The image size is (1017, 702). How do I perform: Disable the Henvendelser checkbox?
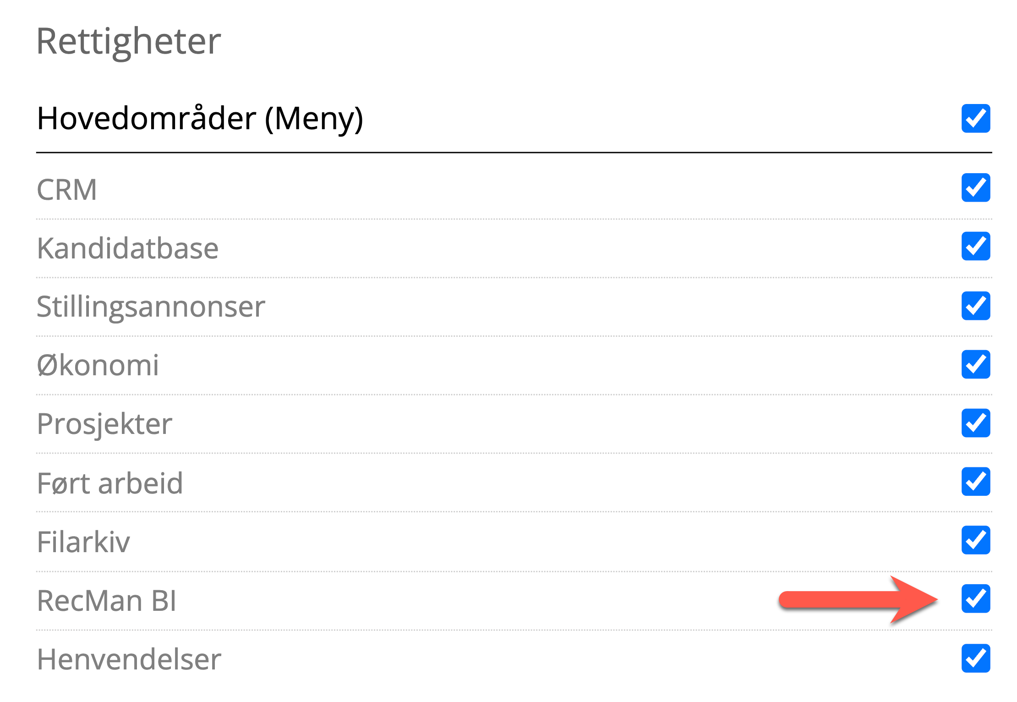(976, 658)
